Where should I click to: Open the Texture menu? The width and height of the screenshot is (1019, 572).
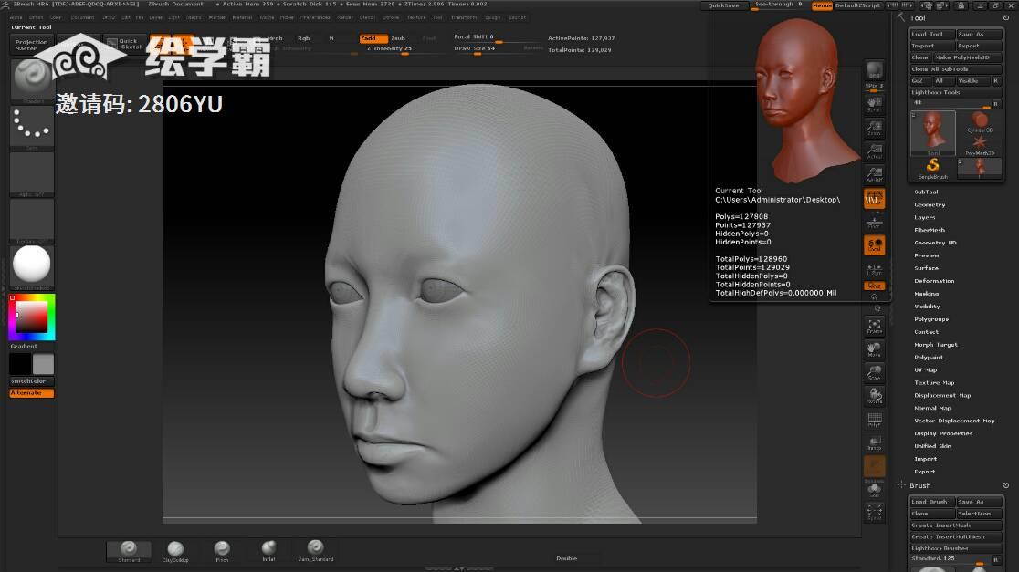click(x=415, y=17)
